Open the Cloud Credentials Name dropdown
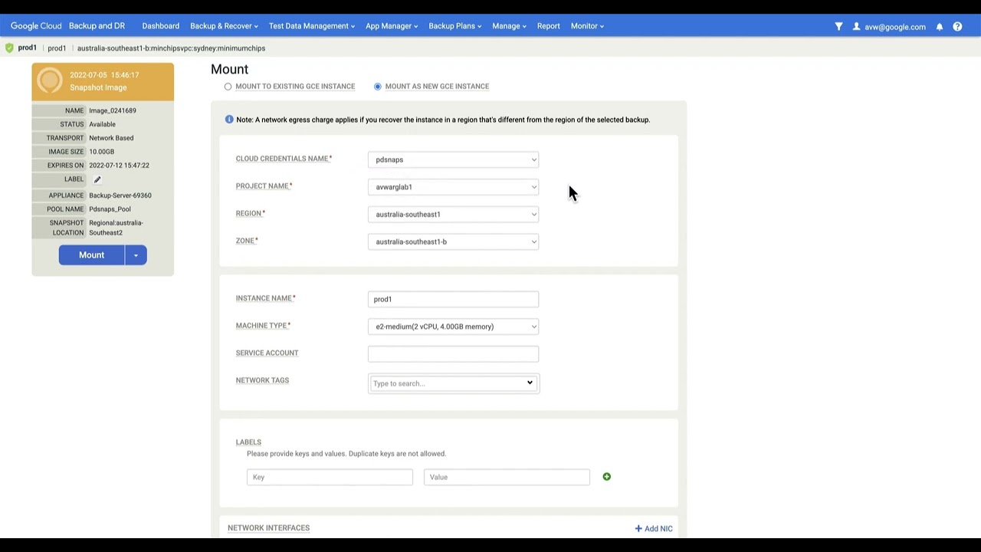The image size is (981, 552). tap(453, 159)
